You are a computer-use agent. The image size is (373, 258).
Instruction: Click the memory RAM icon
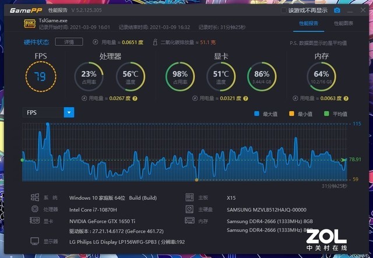[x=189, y=220]
